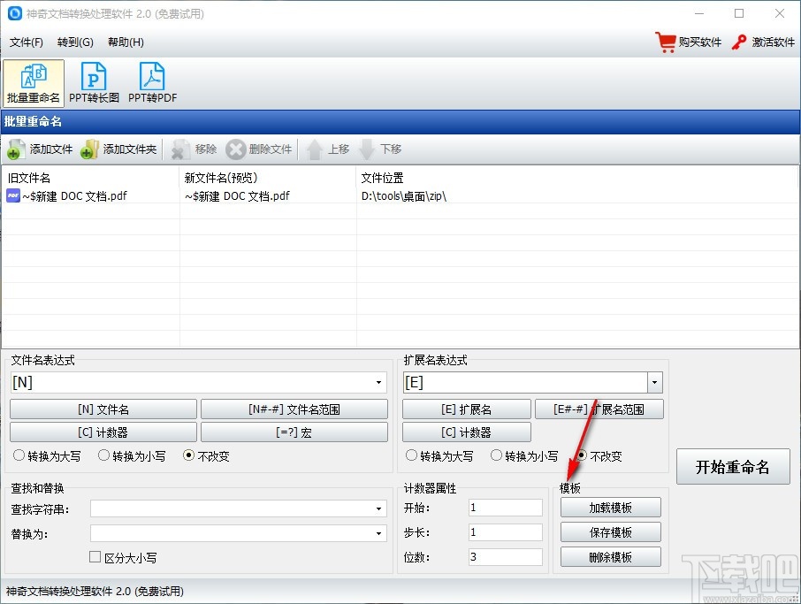
Task: Select extension 转换为小写 radio option
Action: [x=496, y=455]
